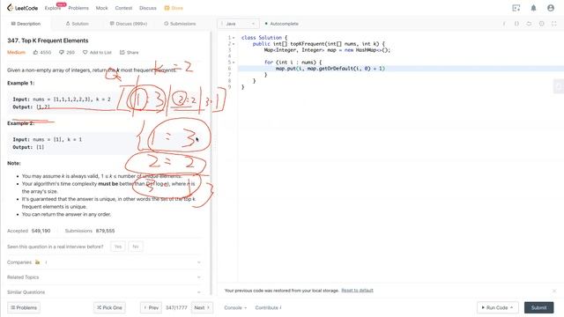Answer Yes to seen in interview
The image size is (564, 317).
118,247
